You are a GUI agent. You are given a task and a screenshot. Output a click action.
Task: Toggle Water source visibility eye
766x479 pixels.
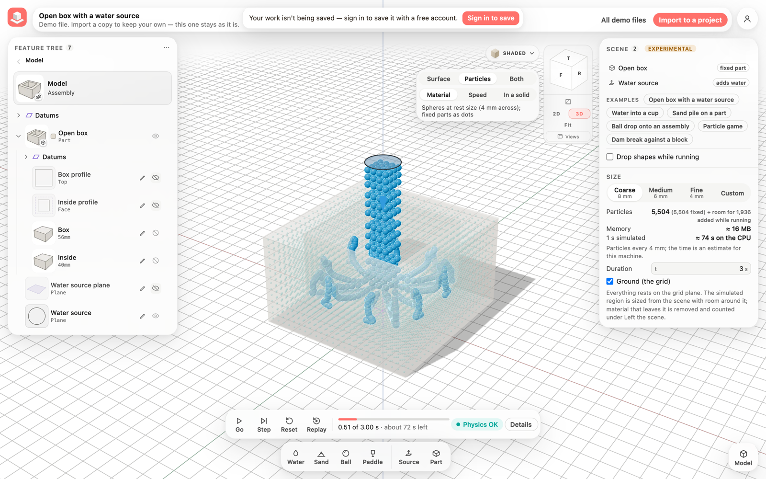(156, 316)
